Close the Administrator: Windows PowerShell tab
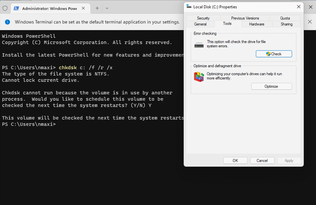 point(84,8)
